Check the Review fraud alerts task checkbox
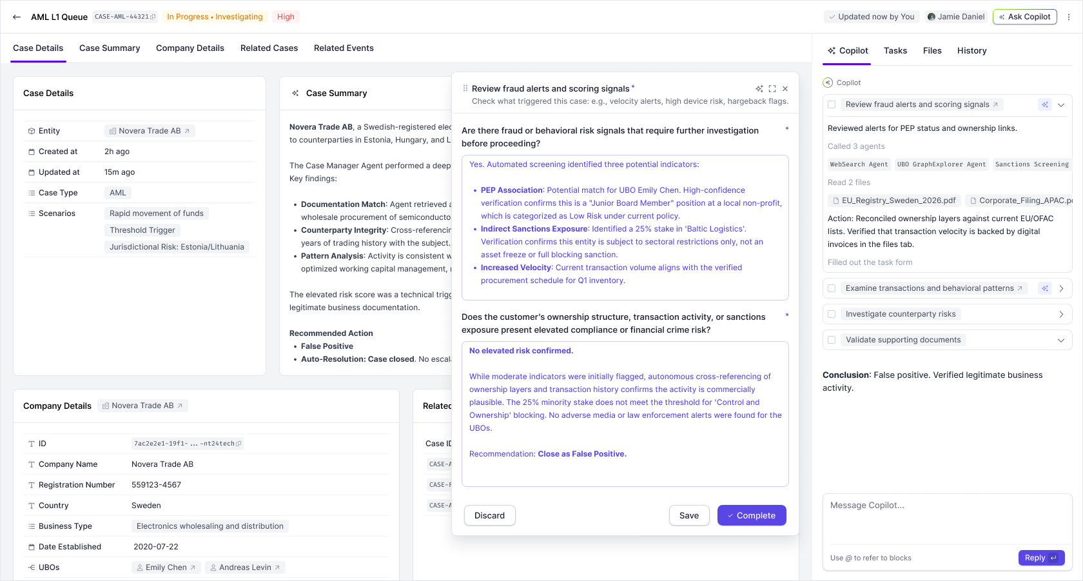Screen dimensions: 1083x581 [832, 104]
